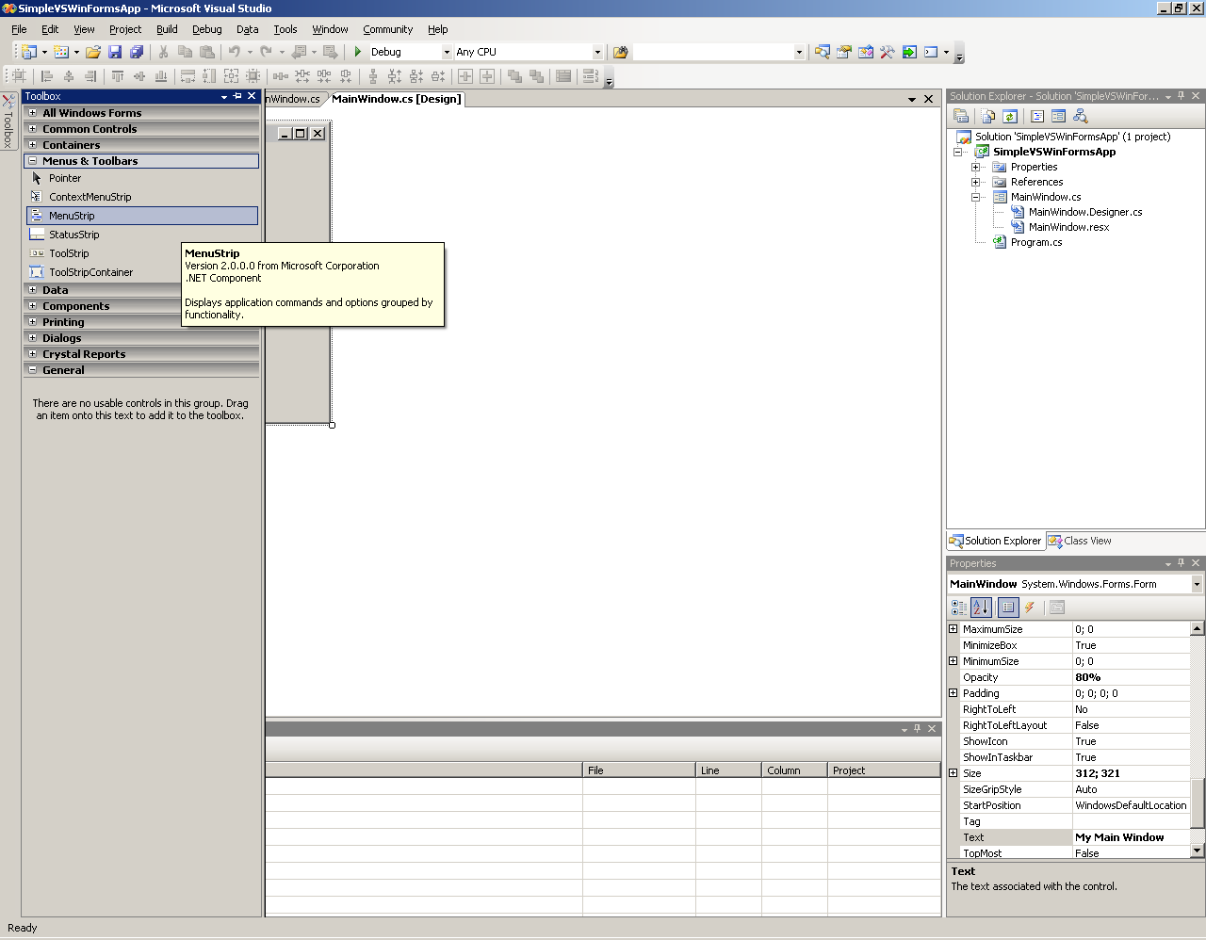
Task: Click Solution Explorer View Class Diagram icon
Action: tap(1081, 116)
